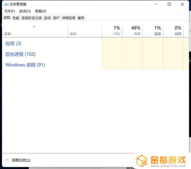Image resolution: width=191 pixels, height=169 pixels.
Task: Sort by the 内存 column header
Action: point(133,31)
